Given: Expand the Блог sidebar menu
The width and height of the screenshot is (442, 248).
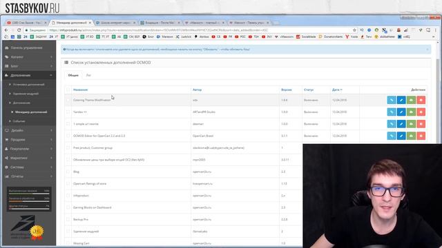Looking at the screenshot, I should (x=29, y=66).
